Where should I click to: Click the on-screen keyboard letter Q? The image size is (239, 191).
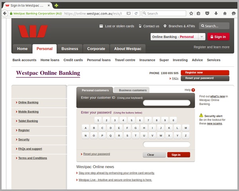(110, 136)
